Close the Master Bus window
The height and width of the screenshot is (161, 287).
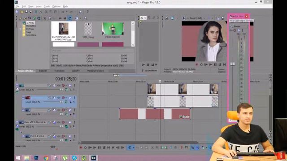coord(247,17)
